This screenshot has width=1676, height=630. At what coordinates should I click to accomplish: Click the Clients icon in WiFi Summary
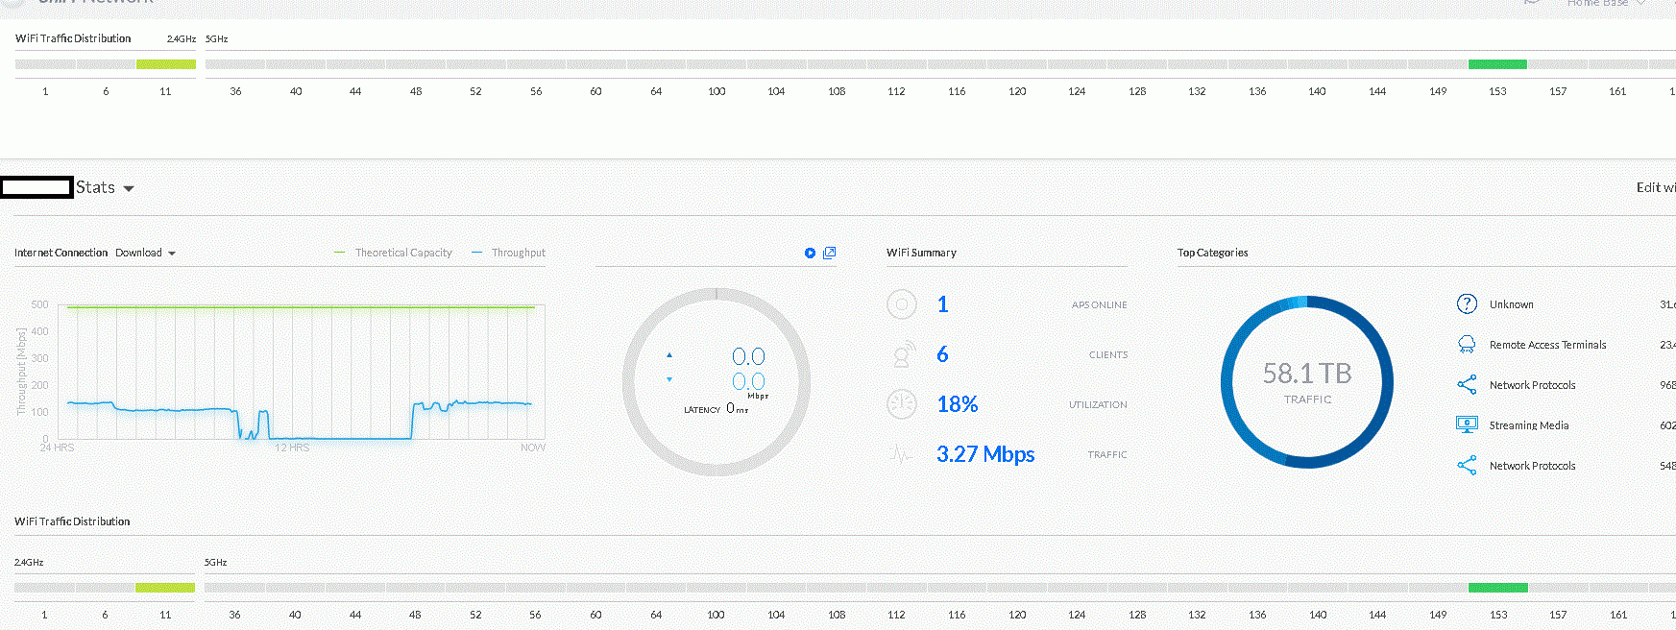(902, 354)
